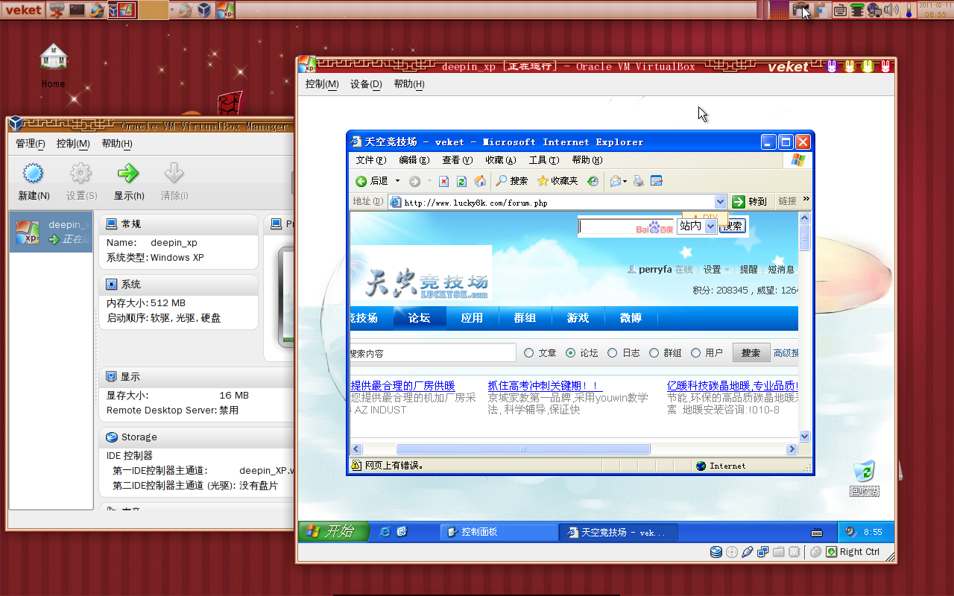Click the grey 搜索 forum search button

pyautogui.click(x=751, y=353)
